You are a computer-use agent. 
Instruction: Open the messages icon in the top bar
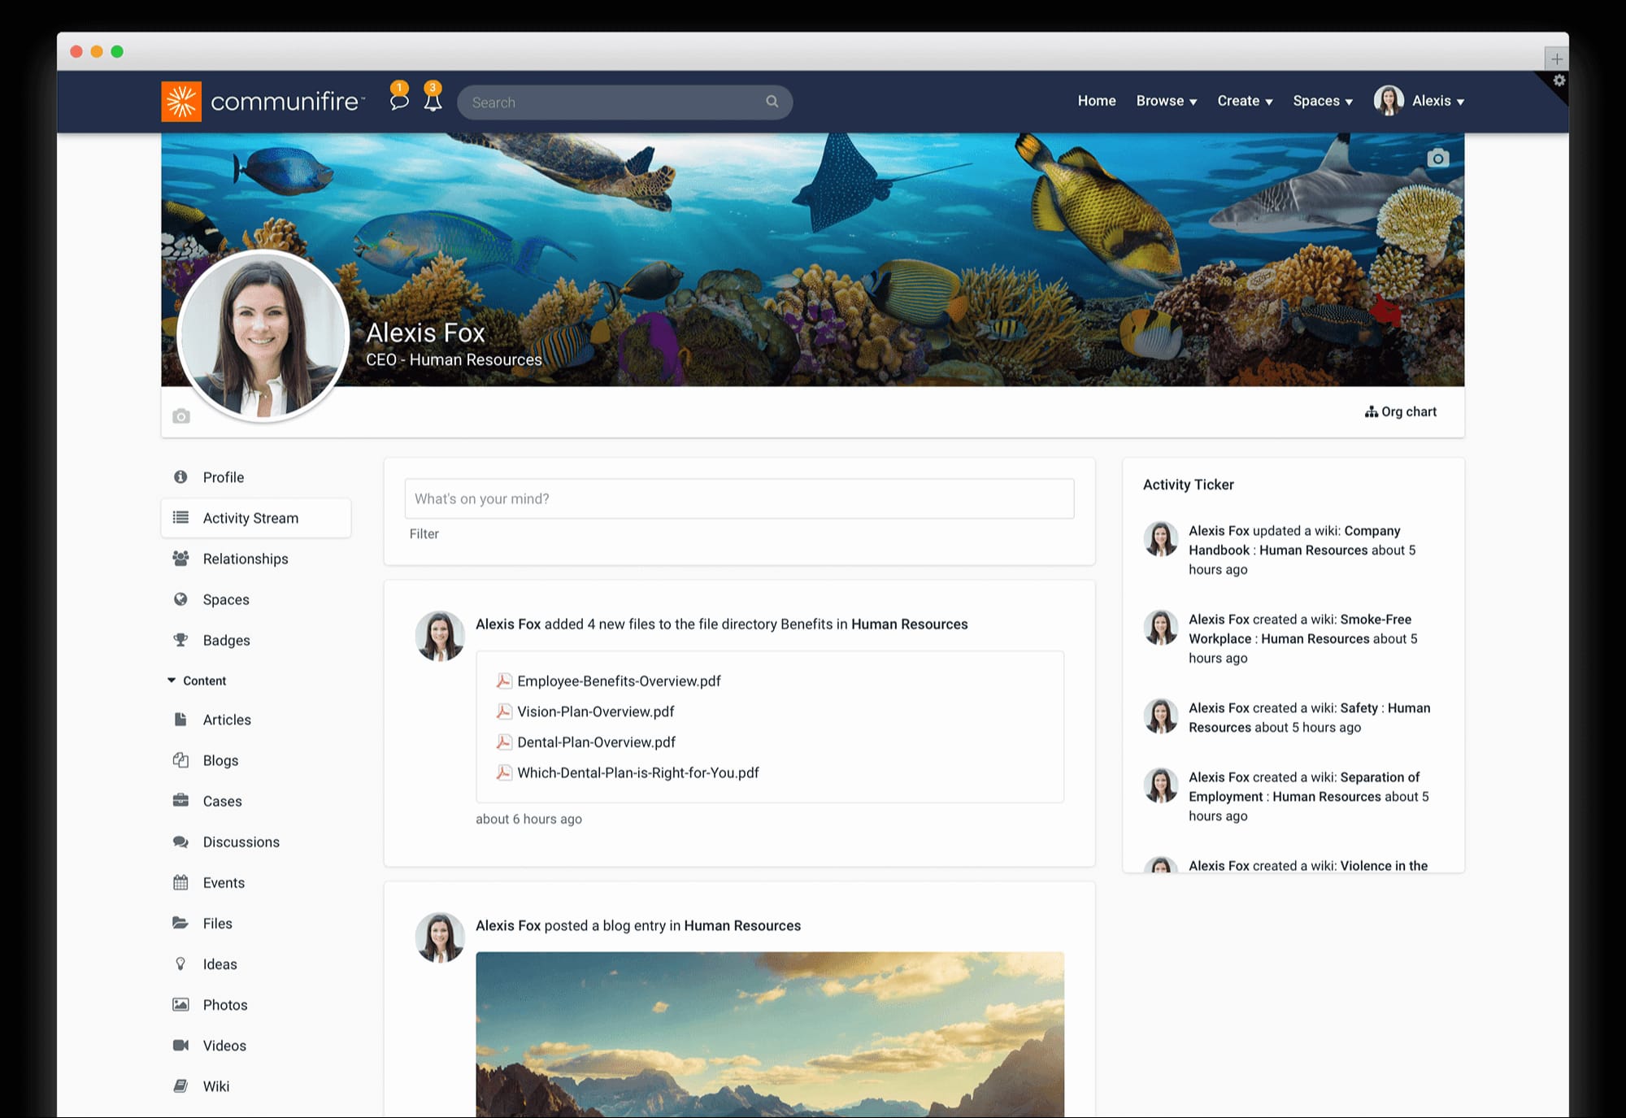pyautogui.click(x=399, y=102)
